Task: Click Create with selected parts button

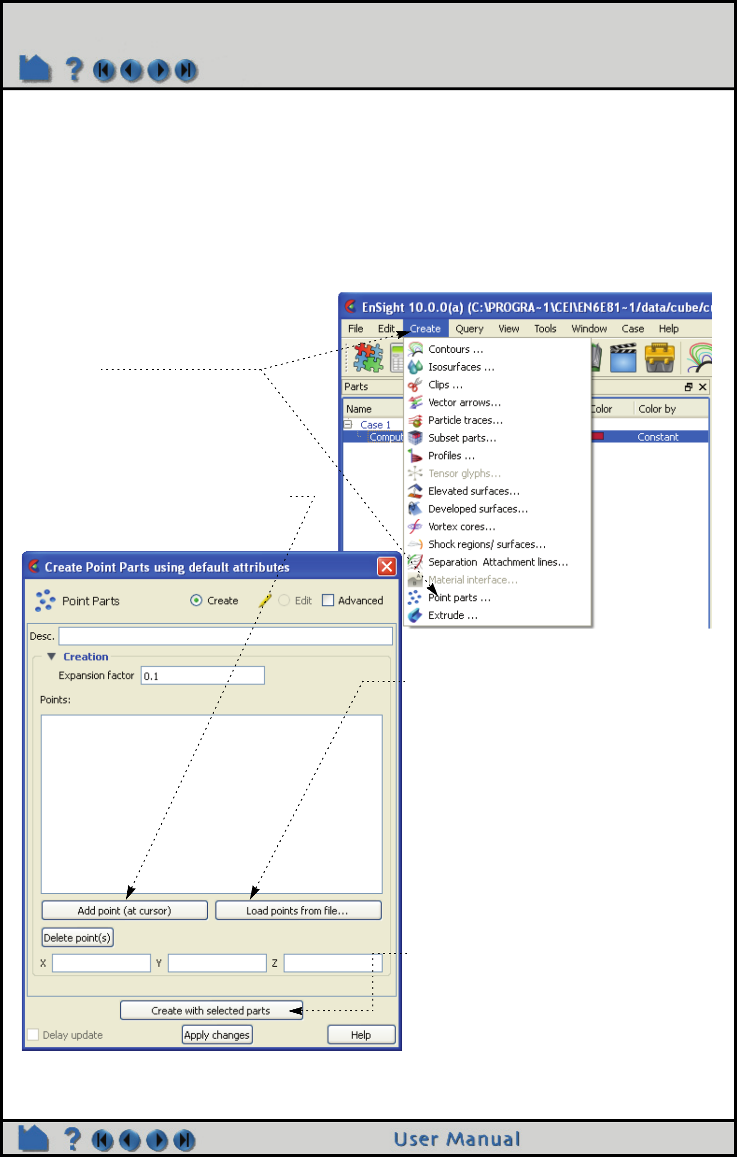Action: [211, 1010]
